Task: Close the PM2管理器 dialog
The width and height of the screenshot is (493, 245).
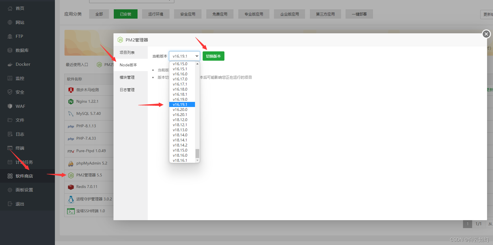Action: click(x=486, y=34)
